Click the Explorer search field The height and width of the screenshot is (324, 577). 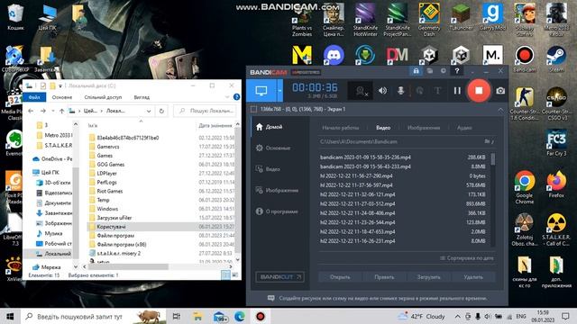(x=205, y=111)
